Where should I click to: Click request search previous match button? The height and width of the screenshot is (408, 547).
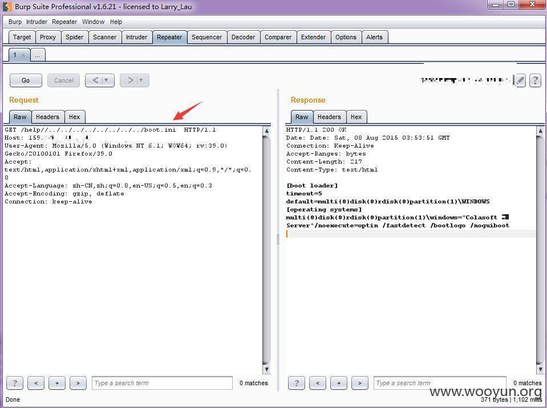pos(36,383)
